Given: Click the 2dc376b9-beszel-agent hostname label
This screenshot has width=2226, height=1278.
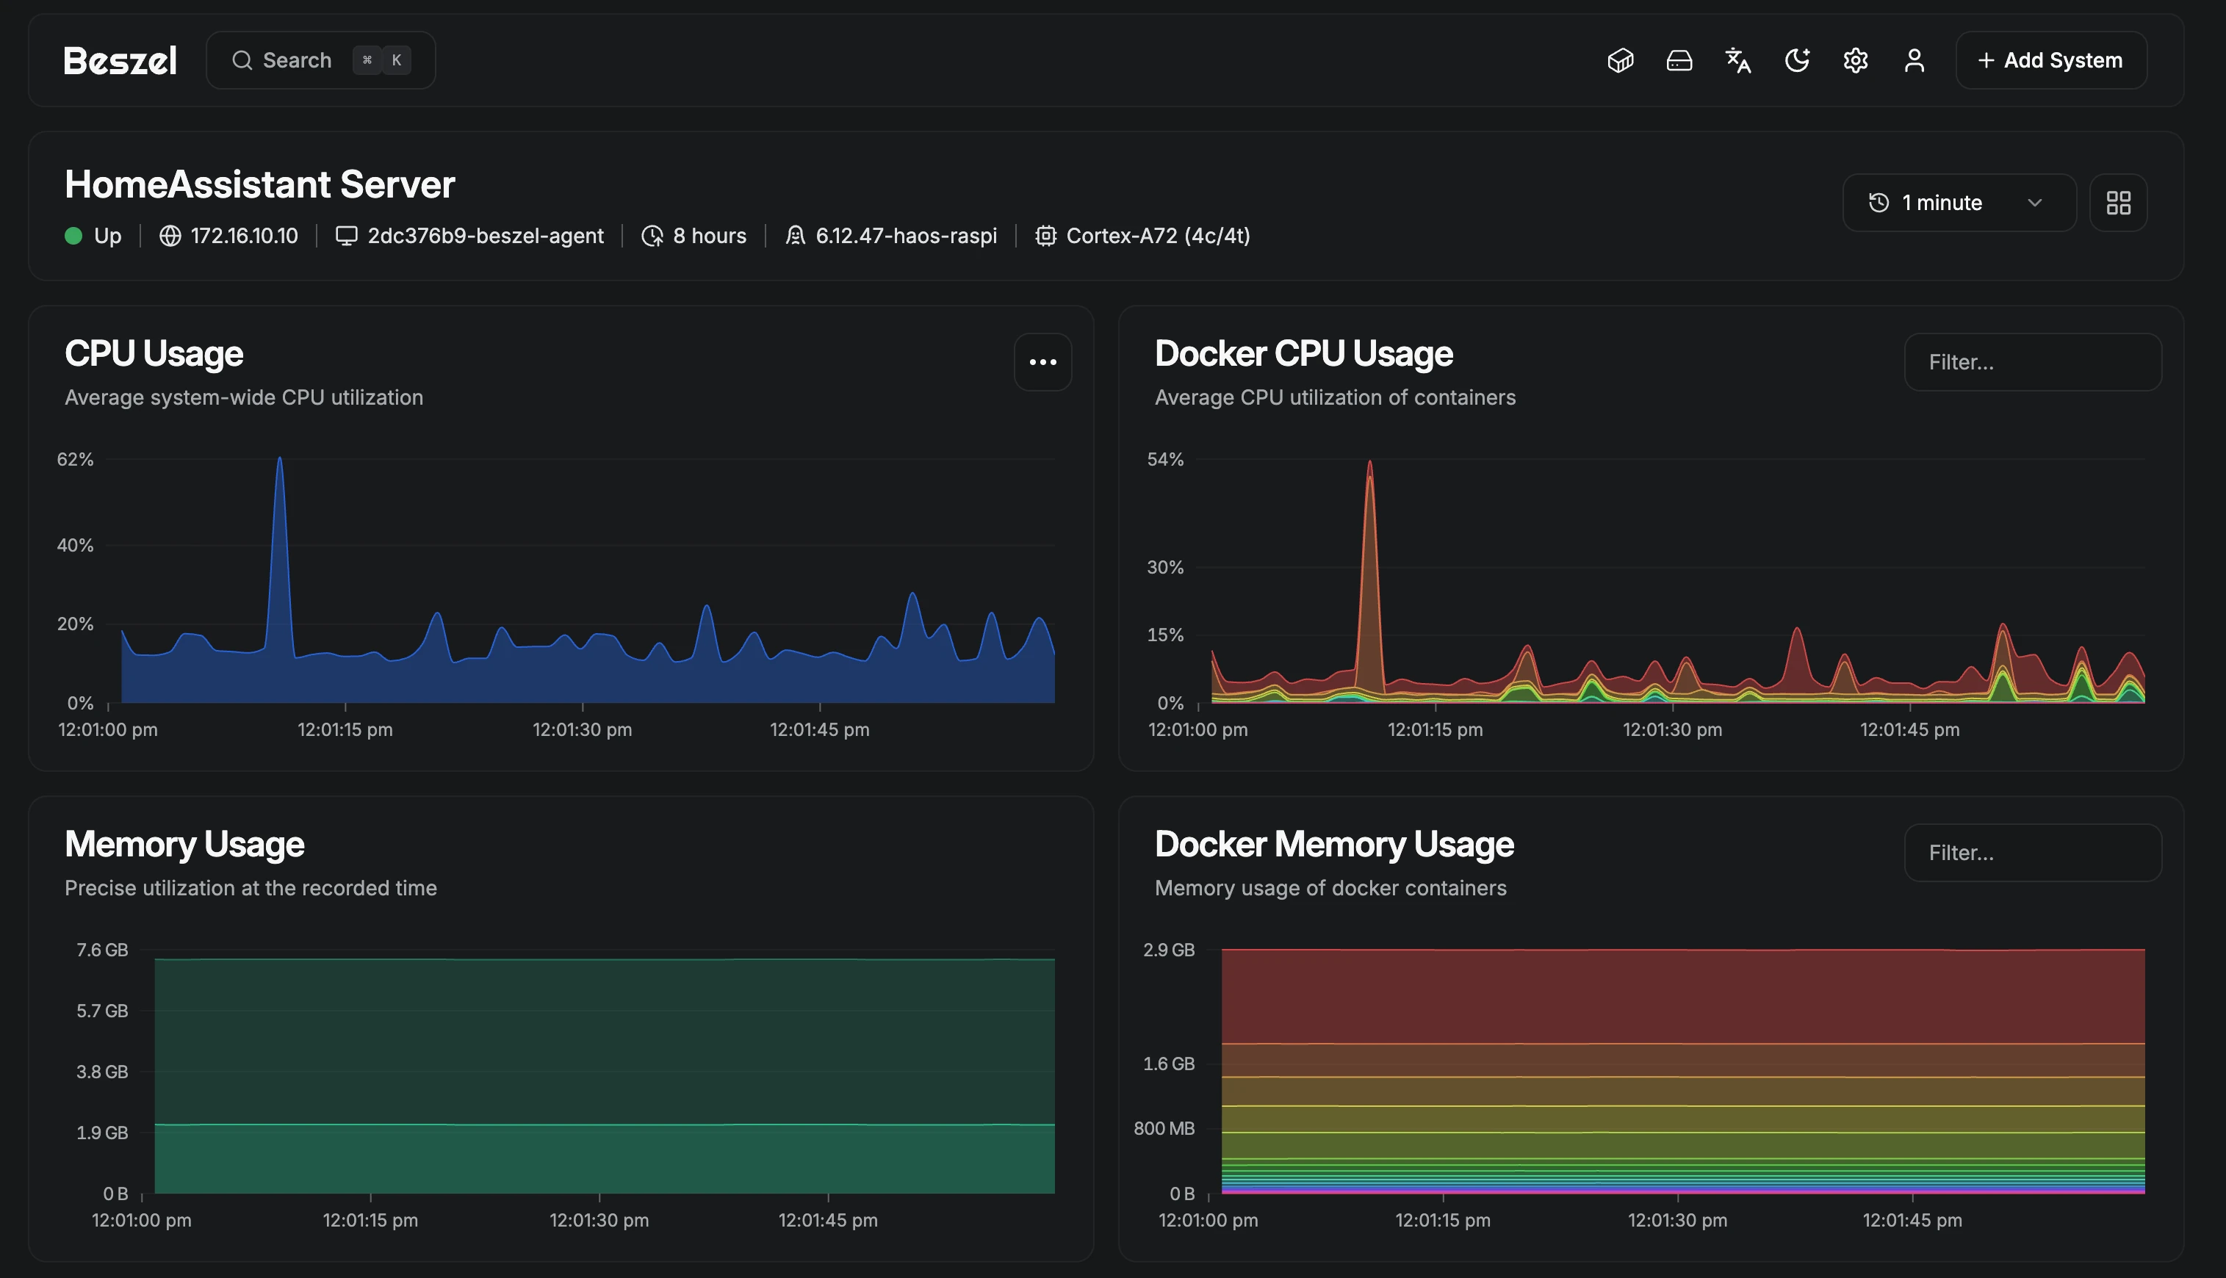Looking at the screenshot, I should (486, 236).
